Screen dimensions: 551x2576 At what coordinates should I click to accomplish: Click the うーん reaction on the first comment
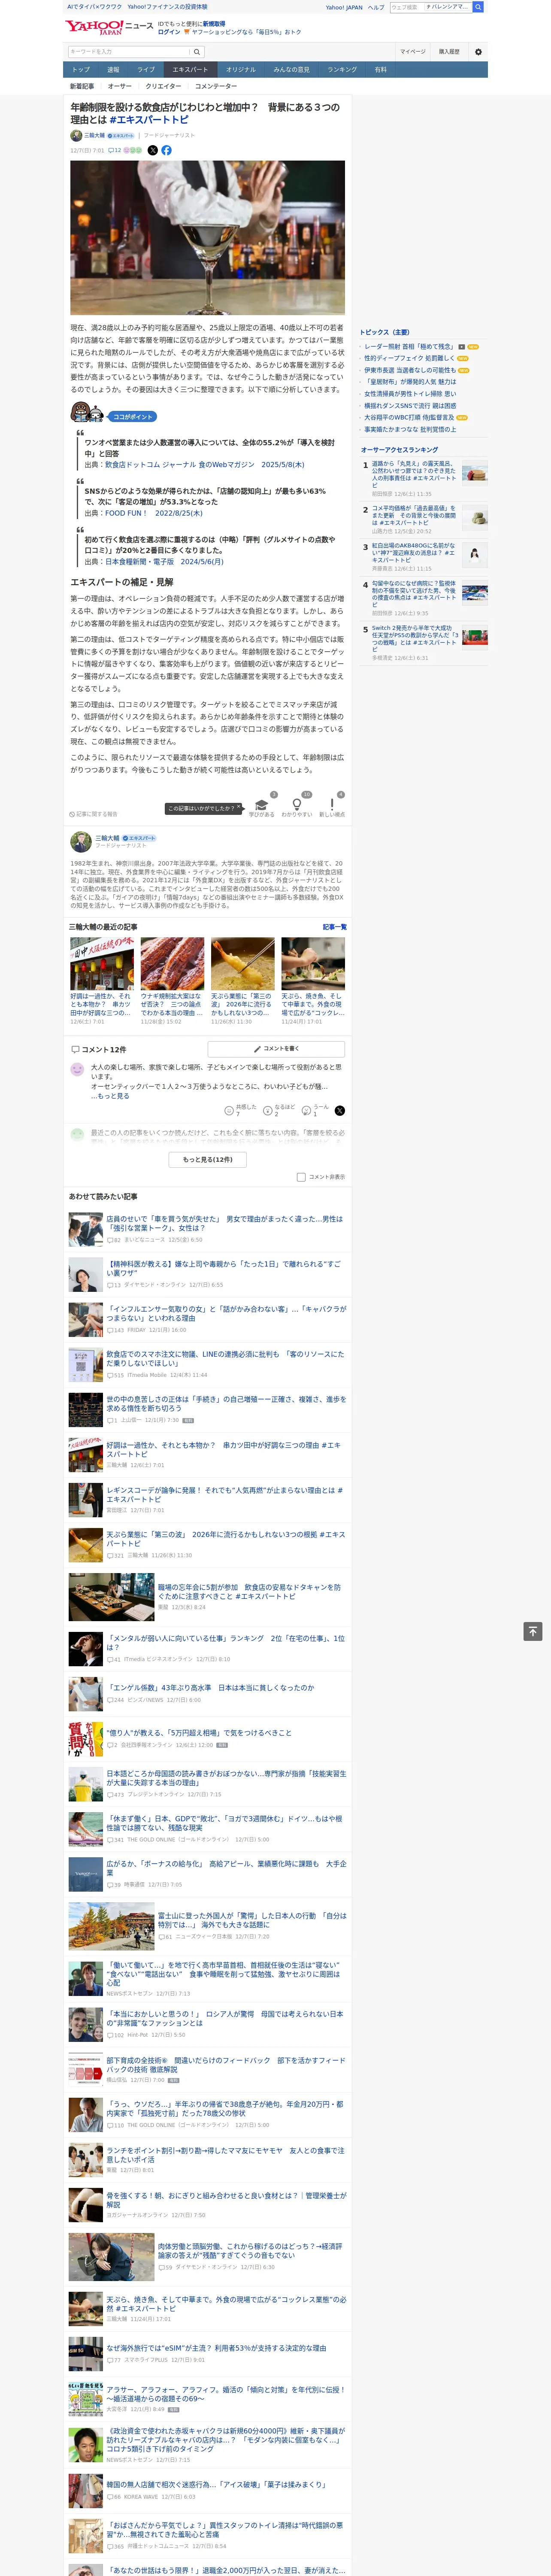click(x=315, y=1111)
